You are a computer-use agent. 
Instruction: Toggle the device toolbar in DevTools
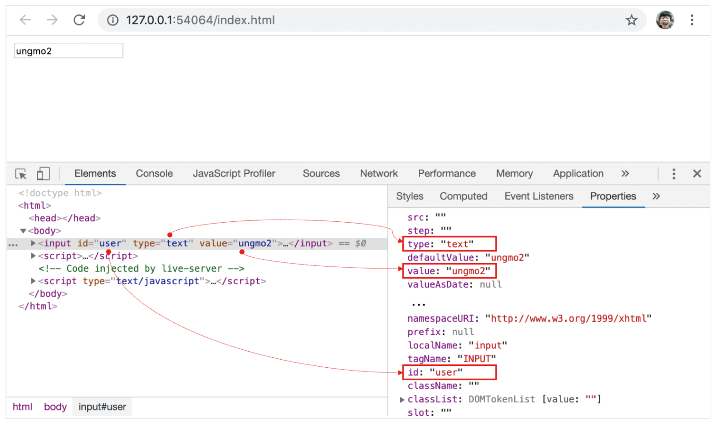[x=43, y=174]
